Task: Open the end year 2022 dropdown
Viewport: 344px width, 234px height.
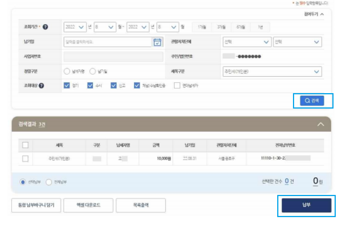Action: tap(138, 27)
